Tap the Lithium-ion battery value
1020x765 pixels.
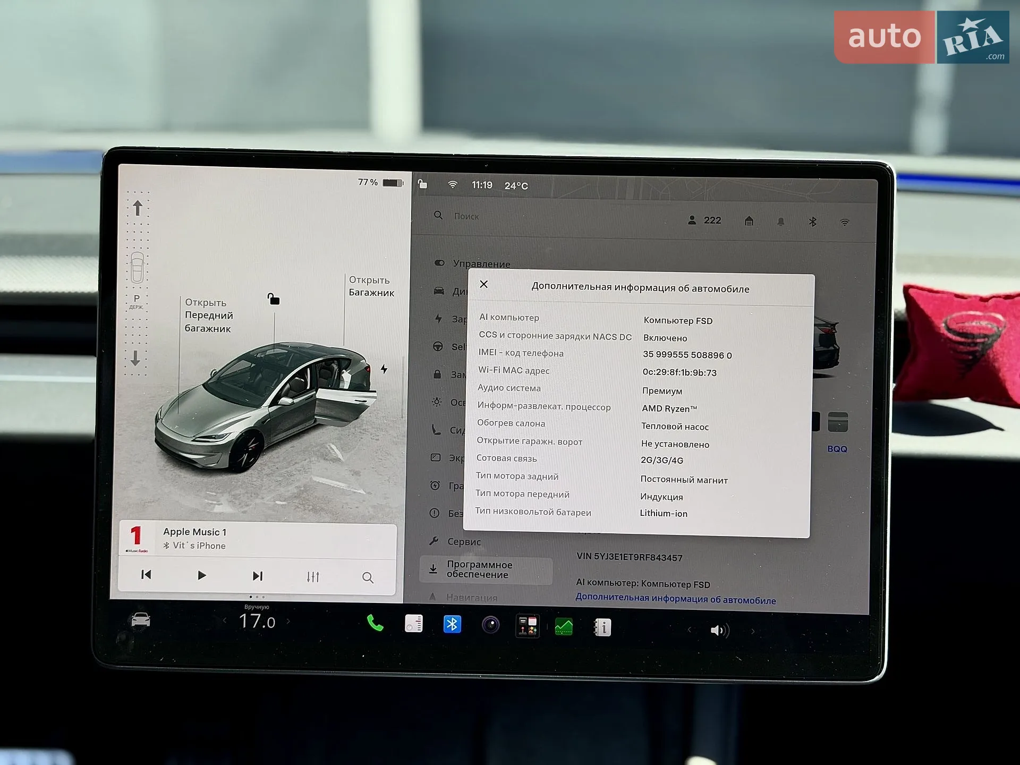[664, 513]
